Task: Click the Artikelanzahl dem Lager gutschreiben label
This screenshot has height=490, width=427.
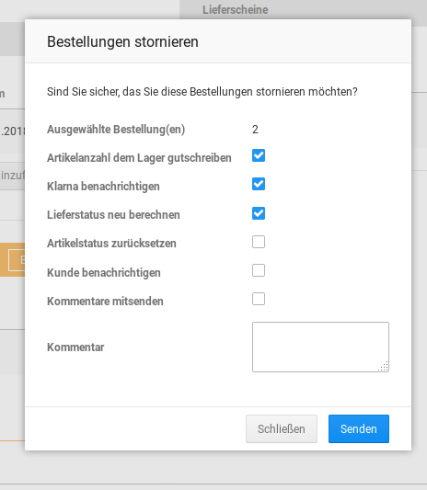Action: tap(139, 158)
